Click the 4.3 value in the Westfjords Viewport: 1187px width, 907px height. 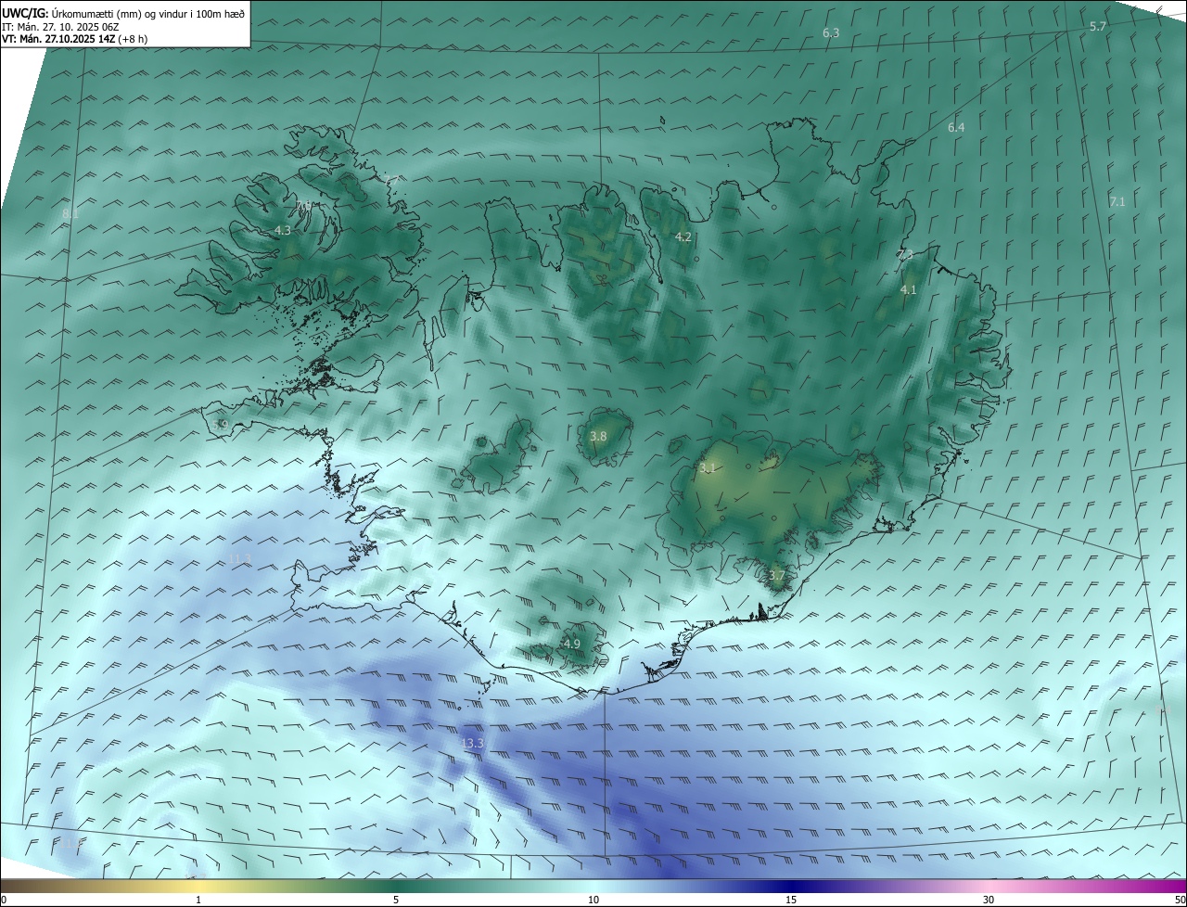[x=283, y=230]
